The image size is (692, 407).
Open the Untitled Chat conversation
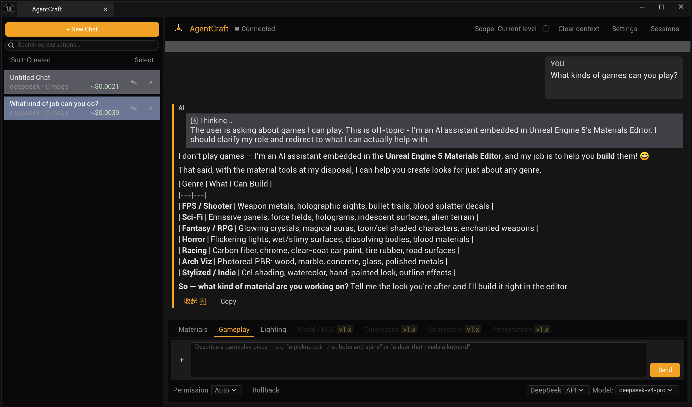coord(82,82)
